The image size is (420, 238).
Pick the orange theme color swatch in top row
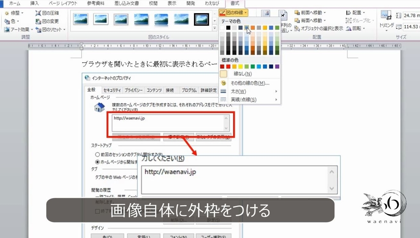253,27
